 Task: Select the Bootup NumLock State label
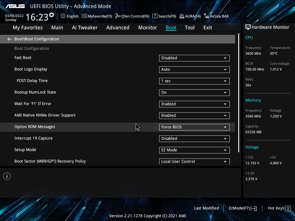click(35, 92)
